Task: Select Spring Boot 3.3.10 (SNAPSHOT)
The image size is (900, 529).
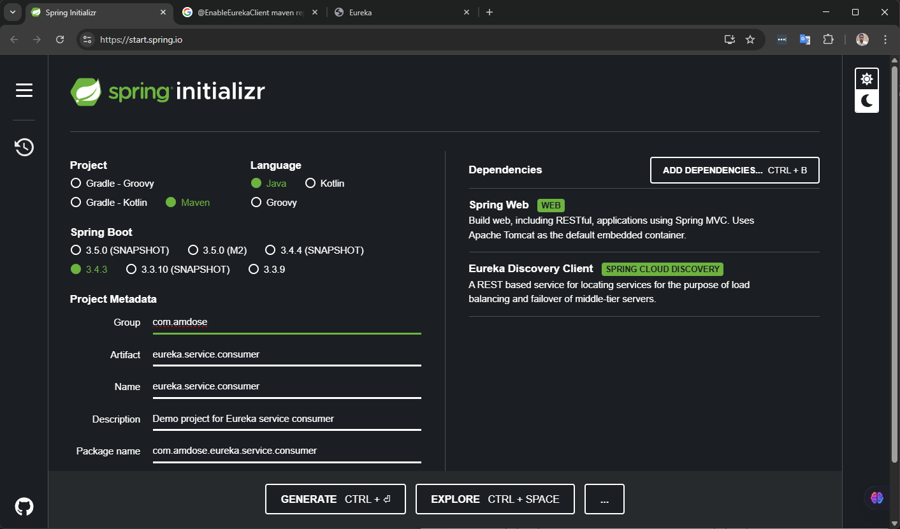Action: click(x=178, y=270)
